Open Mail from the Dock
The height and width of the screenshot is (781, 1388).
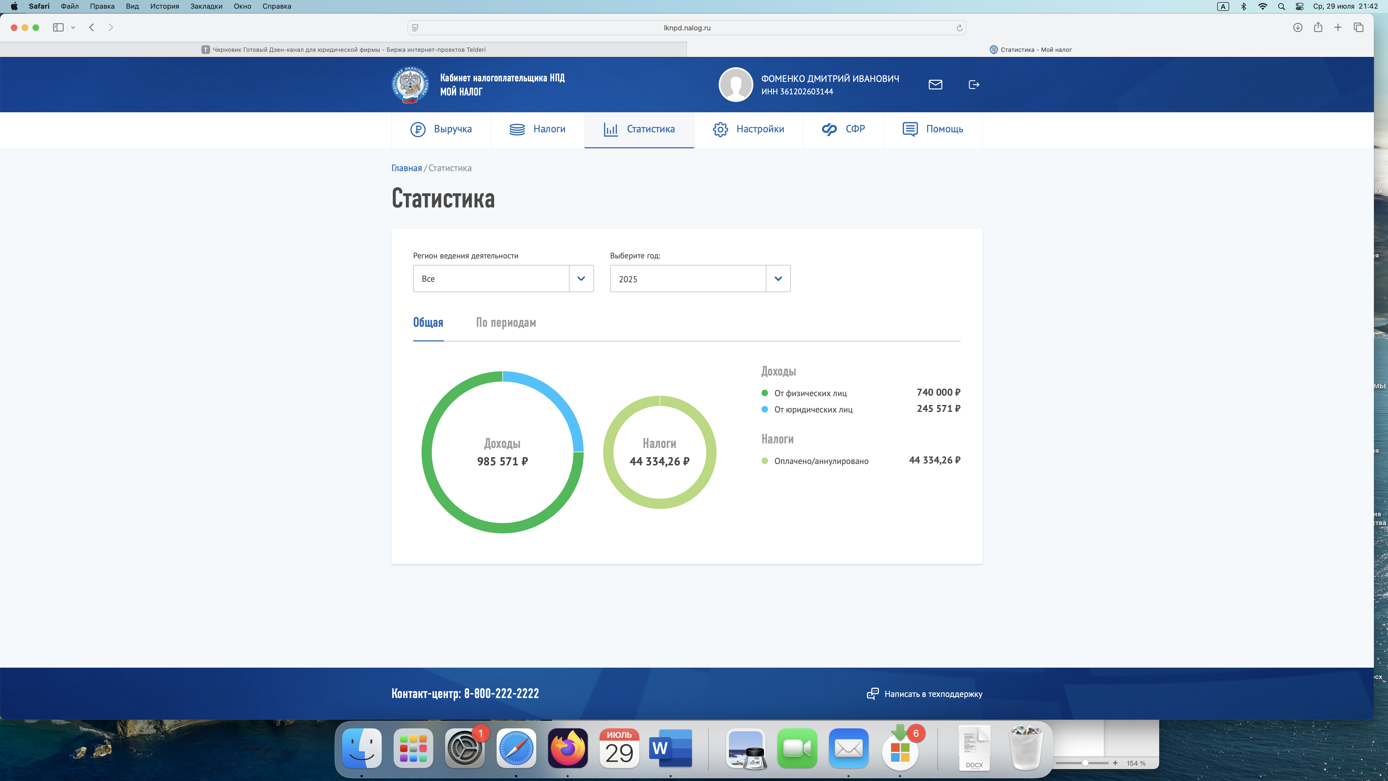click(849, 748)
